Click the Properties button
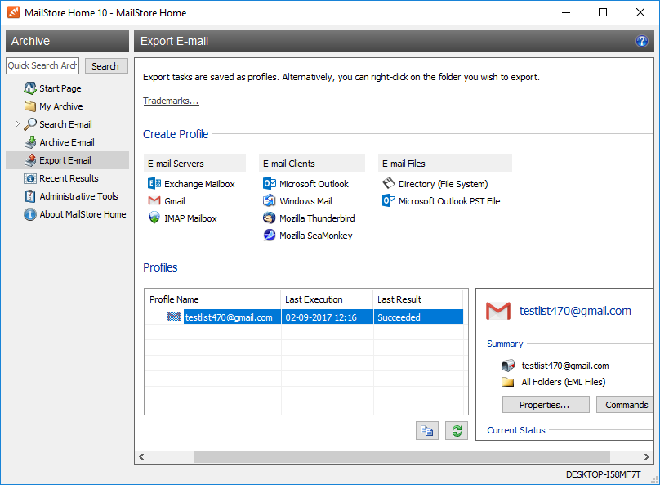 (546, 405)
